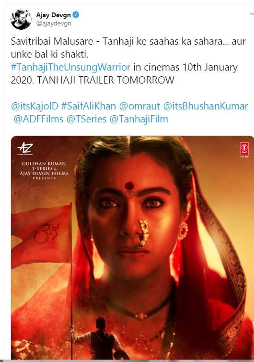Open the #SaifAliKhan hashtag
Viewport: 254px width, 362px height.
click(89, 106)
